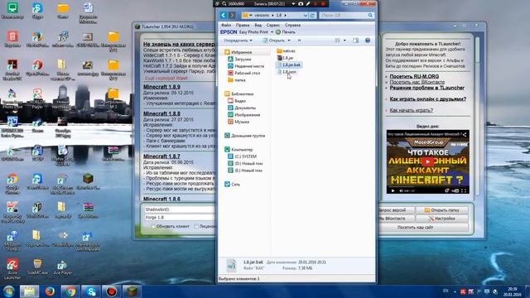Click the 1.8 breadcrumb arrow in address bar
Screen dimensions: 530x298
(x=285, y=15)
